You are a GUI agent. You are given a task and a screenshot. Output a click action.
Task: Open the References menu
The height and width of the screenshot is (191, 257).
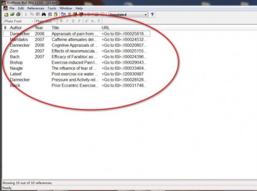coord(36,8)
